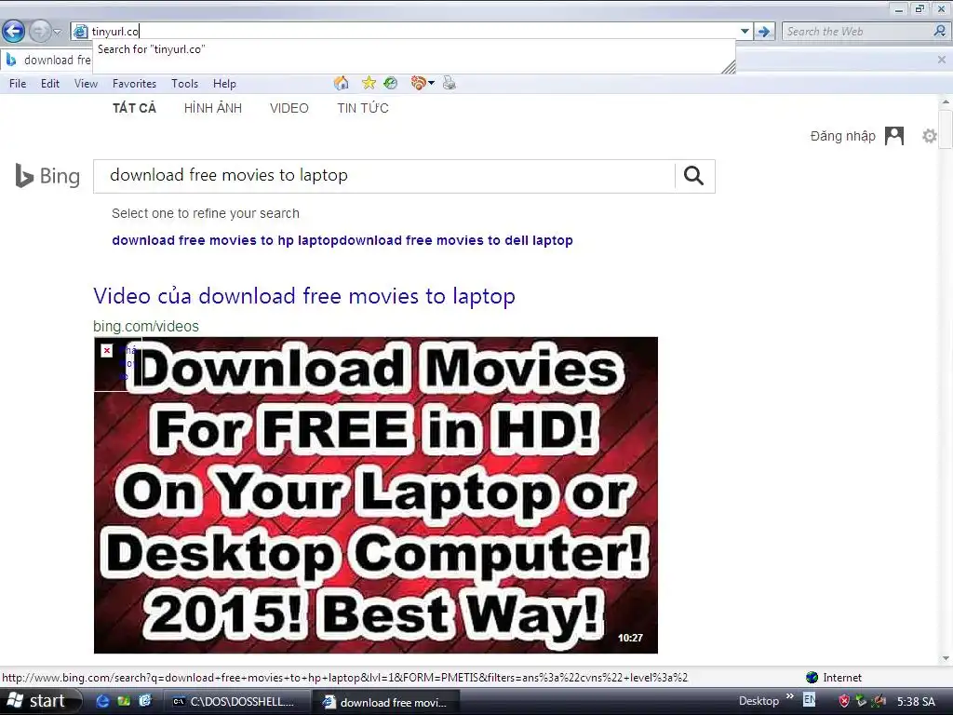Viewport: 953px width, 715px height.
Task: Click the RSS feeds icon in toolbar
Action: [418, 83]
